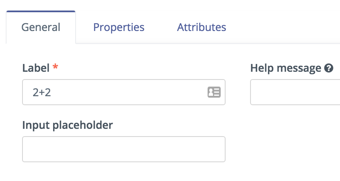Screen dimensions: 340x181
Task: Activate the Properties tab label
Action: click(119, 27)
